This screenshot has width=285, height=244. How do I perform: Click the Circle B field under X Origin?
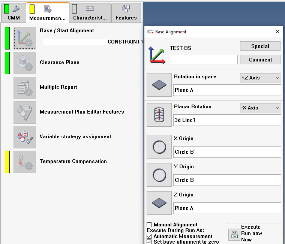[227, 152]
